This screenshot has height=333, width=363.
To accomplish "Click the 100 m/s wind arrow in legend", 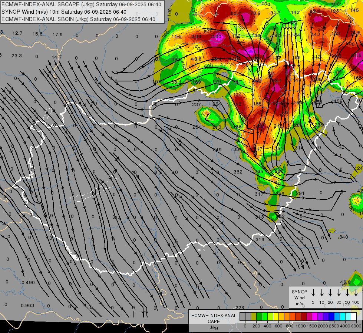I will [x=356, y=292].
